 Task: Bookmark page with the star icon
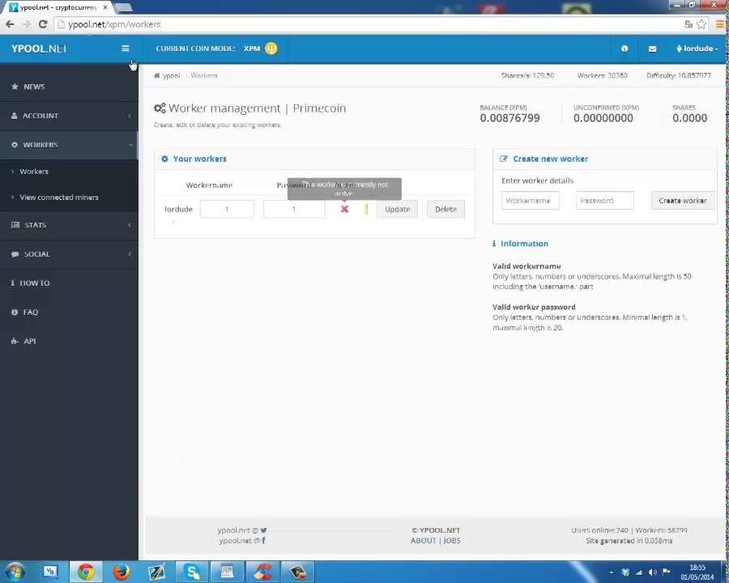701,24
